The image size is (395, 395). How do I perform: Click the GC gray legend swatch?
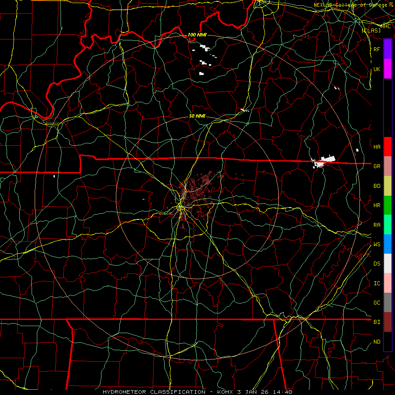(x=388, y=302)
